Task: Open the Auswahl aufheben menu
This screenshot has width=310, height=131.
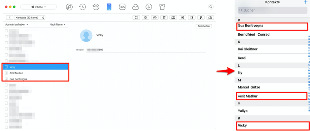Action: pos(16,24)
